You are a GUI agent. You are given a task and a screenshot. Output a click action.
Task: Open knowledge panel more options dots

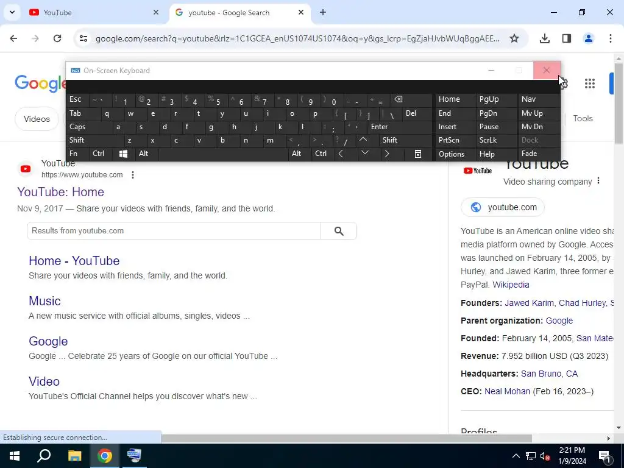(x=598, y=181)
